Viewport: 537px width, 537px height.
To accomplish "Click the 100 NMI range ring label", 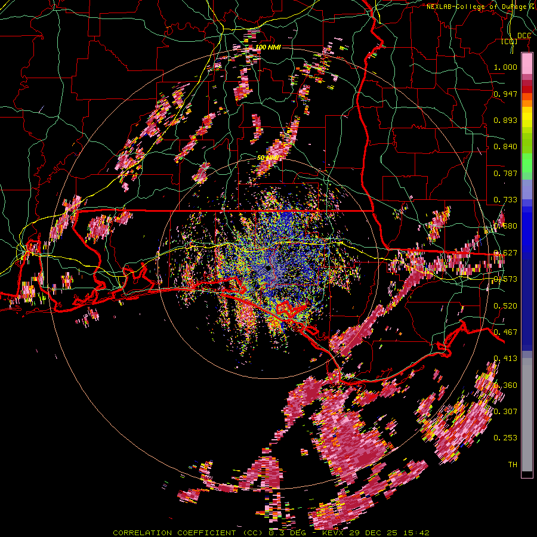I will [x=268, y=47].
